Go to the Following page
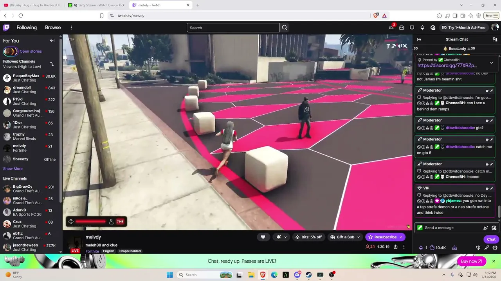Viewport: 501px width, 281px height. point(27,28)
